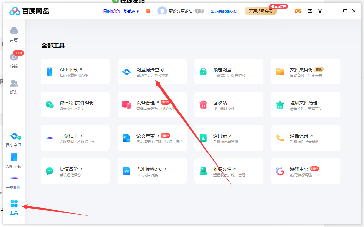Click the 最高减7元 promo badge
Screen dimensions: 364x227
(279, 7)
